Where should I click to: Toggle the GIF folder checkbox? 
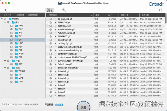tap(11, 40)
